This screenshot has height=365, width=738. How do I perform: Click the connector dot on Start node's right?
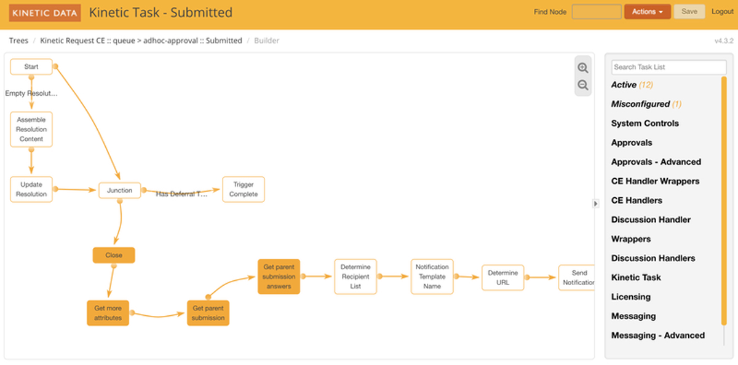pos(55,66)
